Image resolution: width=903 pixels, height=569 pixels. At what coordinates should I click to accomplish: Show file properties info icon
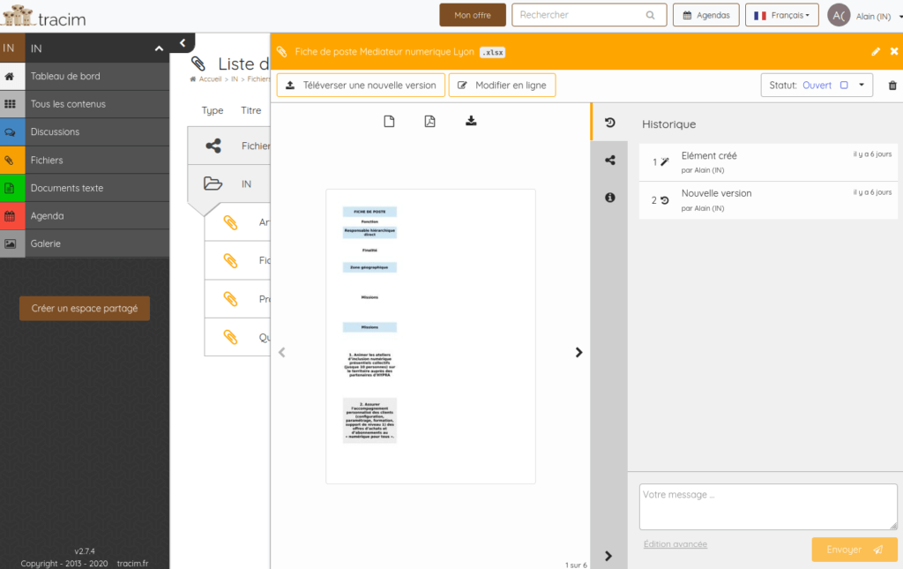tap(609, 198)
